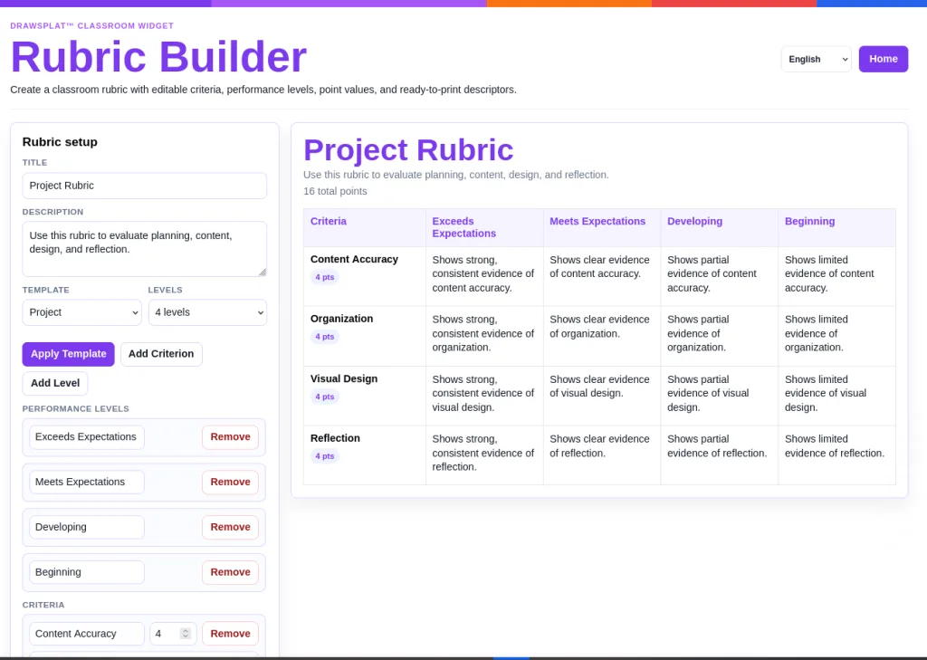Click the 4 pts badge under Content Accuracy
The image size is (927, 660).
point(325,277)
